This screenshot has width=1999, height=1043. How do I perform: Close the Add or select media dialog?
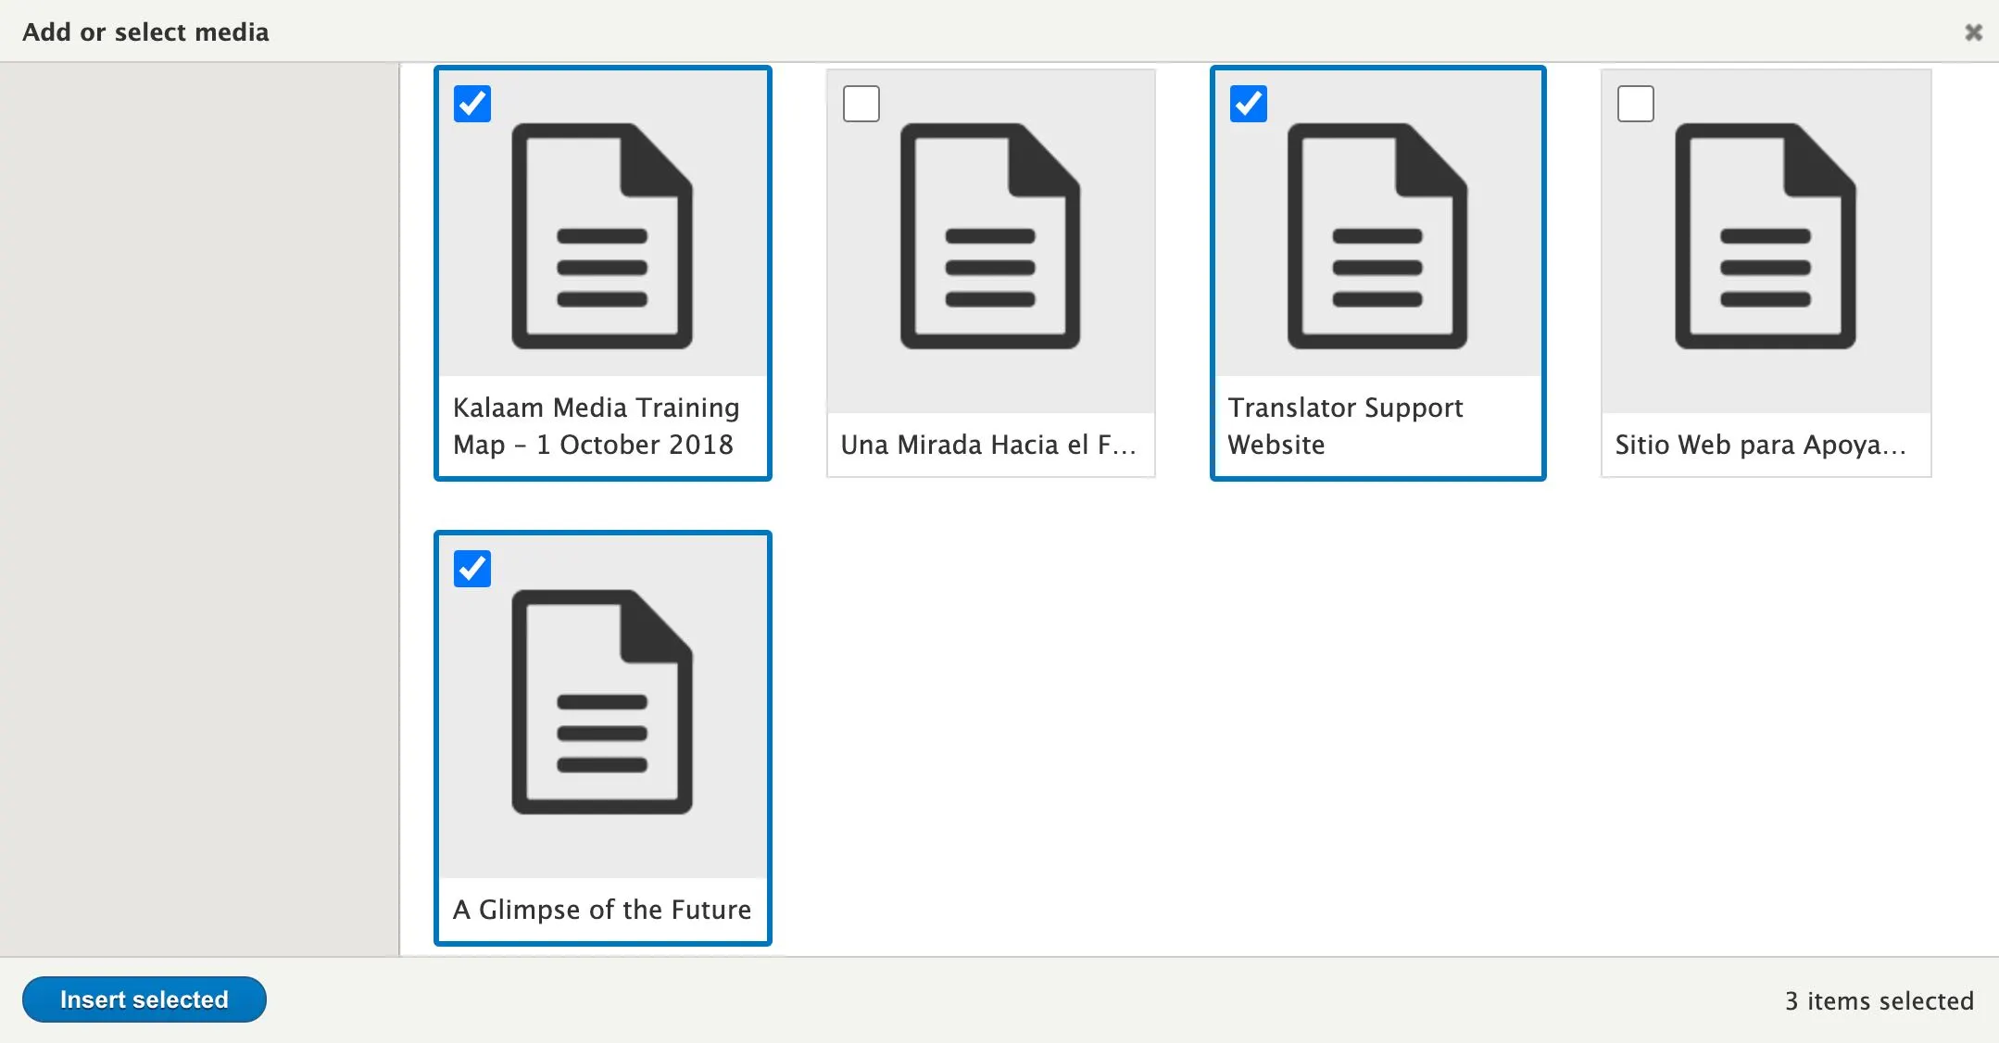point(1973,32)
